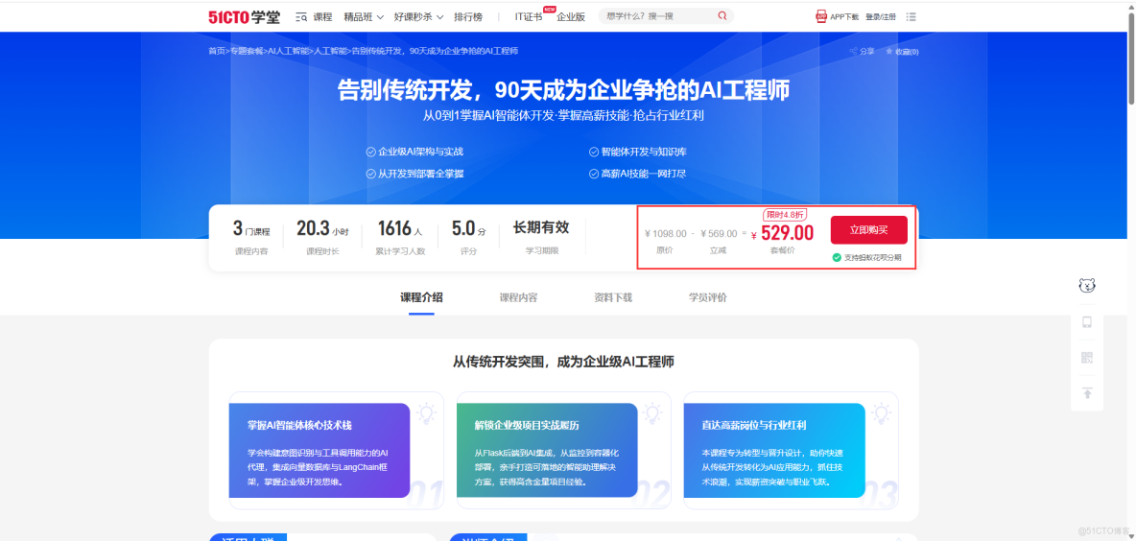
Task: Click the scrollbar up arrow
Action: 1129,6
